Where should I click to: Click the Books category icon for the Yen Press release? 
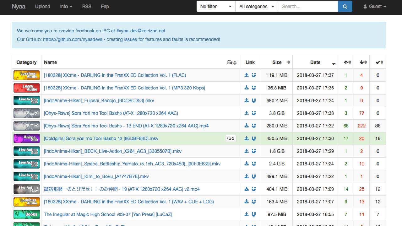point(26,214)
